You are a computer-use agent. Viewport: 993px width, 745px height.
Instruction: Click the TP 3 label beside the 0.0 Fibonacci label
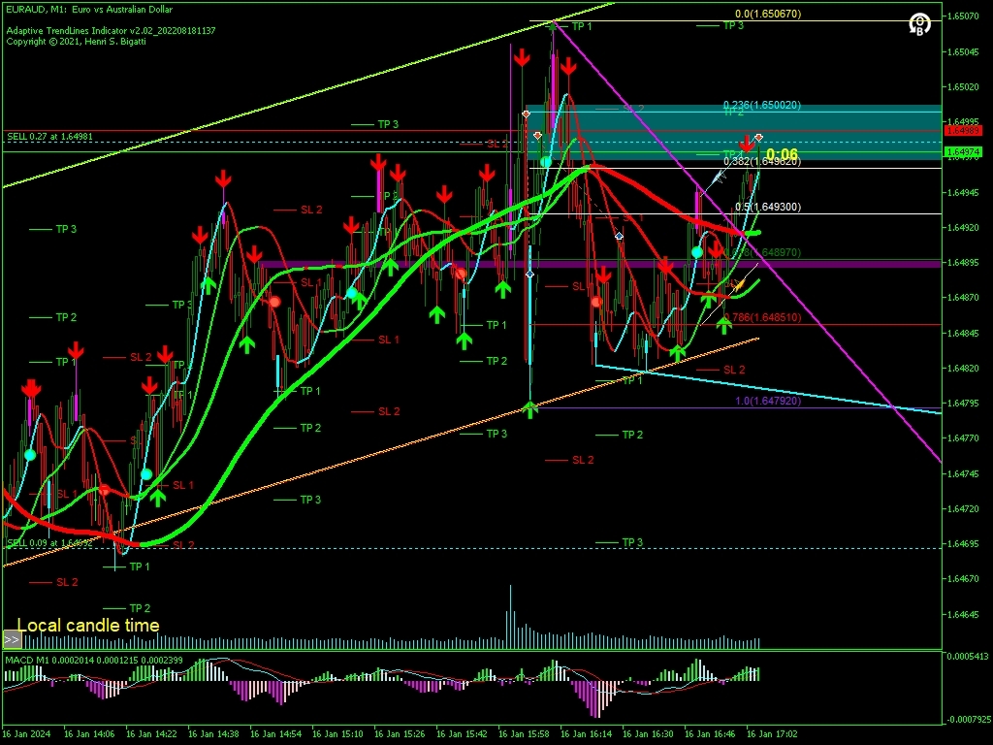733,25
